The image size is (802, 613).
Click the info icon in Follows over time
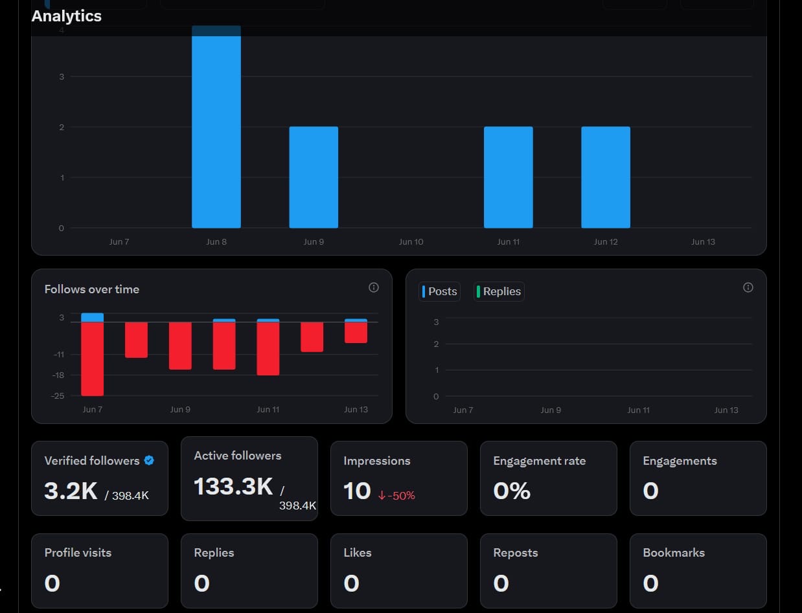click(x=374, y=287)
